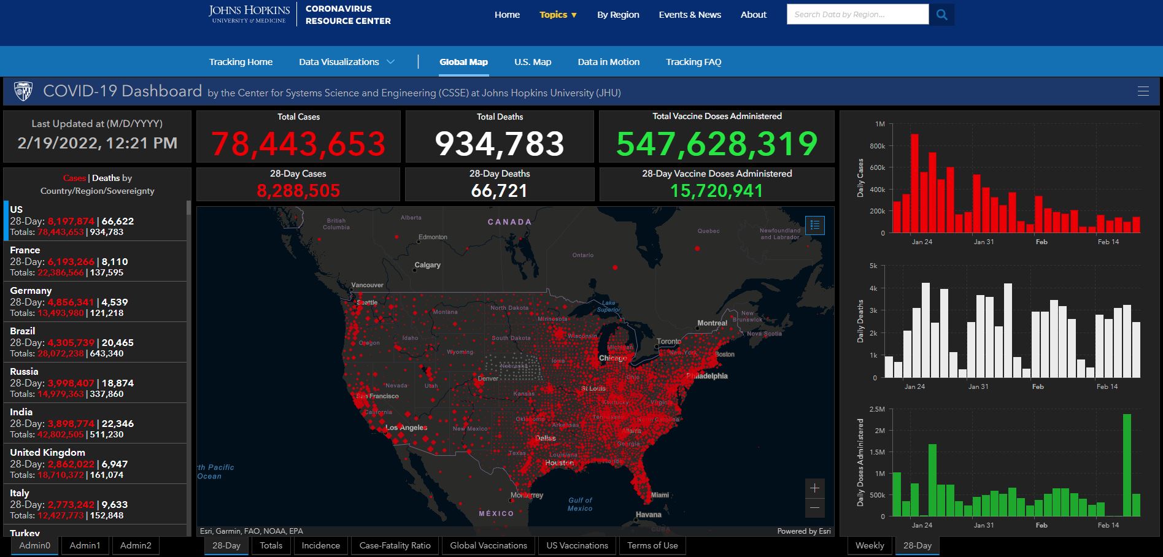Click the 28-Day Deaths value 66,721
Screen dimensions: 1163x557
(x=500, y=191)
